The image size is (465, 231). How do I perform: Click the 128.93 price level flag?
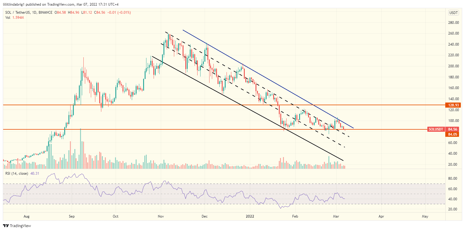[454, 105]
